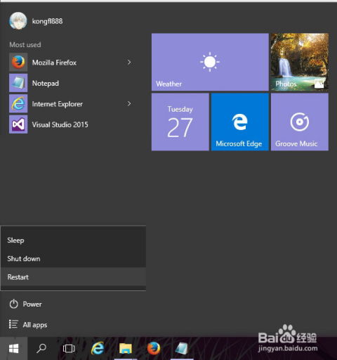This screenshot has height=360, width=337.
Task: Click the Most used heading
Action: pos(25,44)
